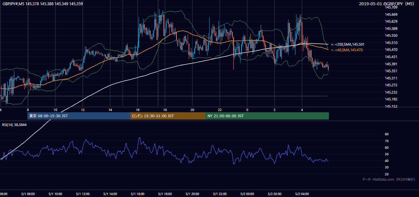The image size is (419, 197).
Task: Click the 145.391 price axis label
Action: click(x=391, y=64)
